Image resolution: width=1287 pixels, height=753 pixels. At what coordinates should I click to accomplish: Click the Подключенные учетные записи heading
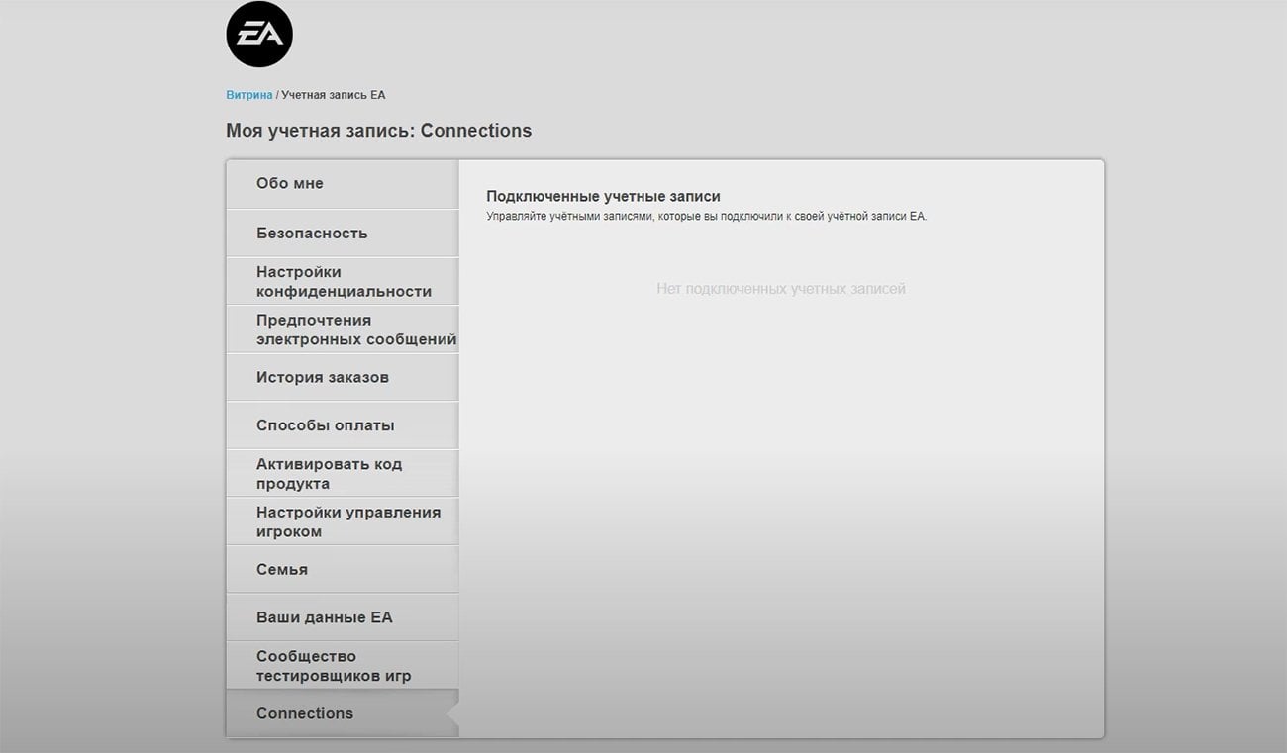click(x=603, y=197)
